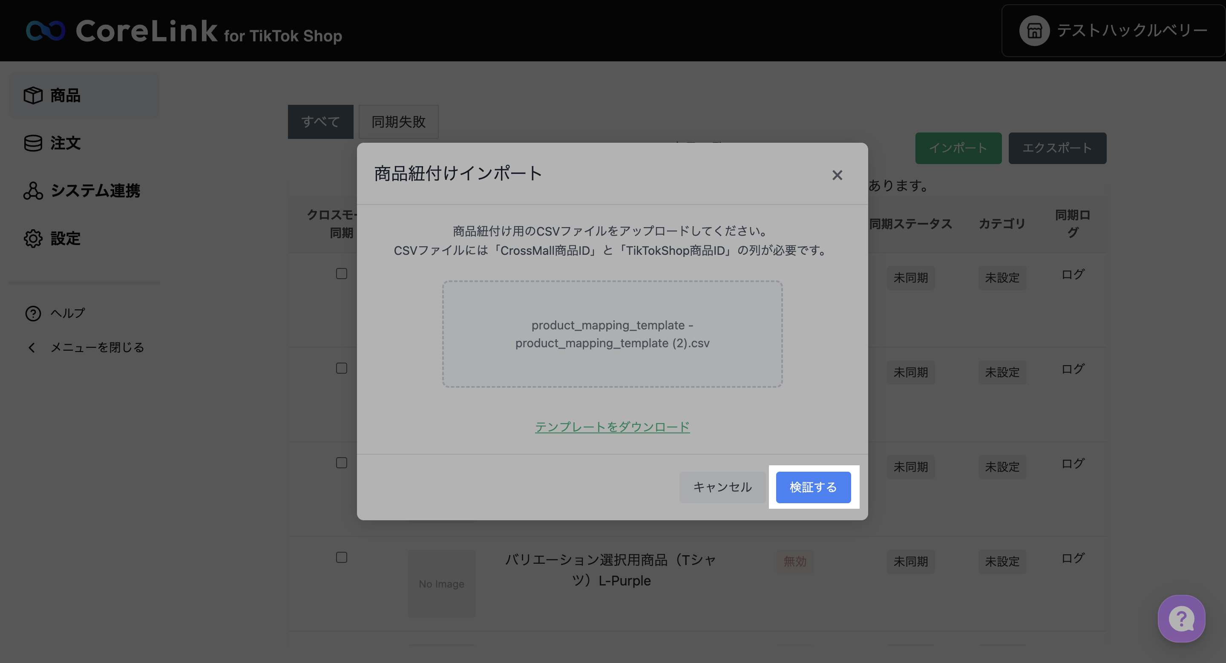Switch to the 同期失敗 tab
This screenshot has height=663, width=1226.
398,122
